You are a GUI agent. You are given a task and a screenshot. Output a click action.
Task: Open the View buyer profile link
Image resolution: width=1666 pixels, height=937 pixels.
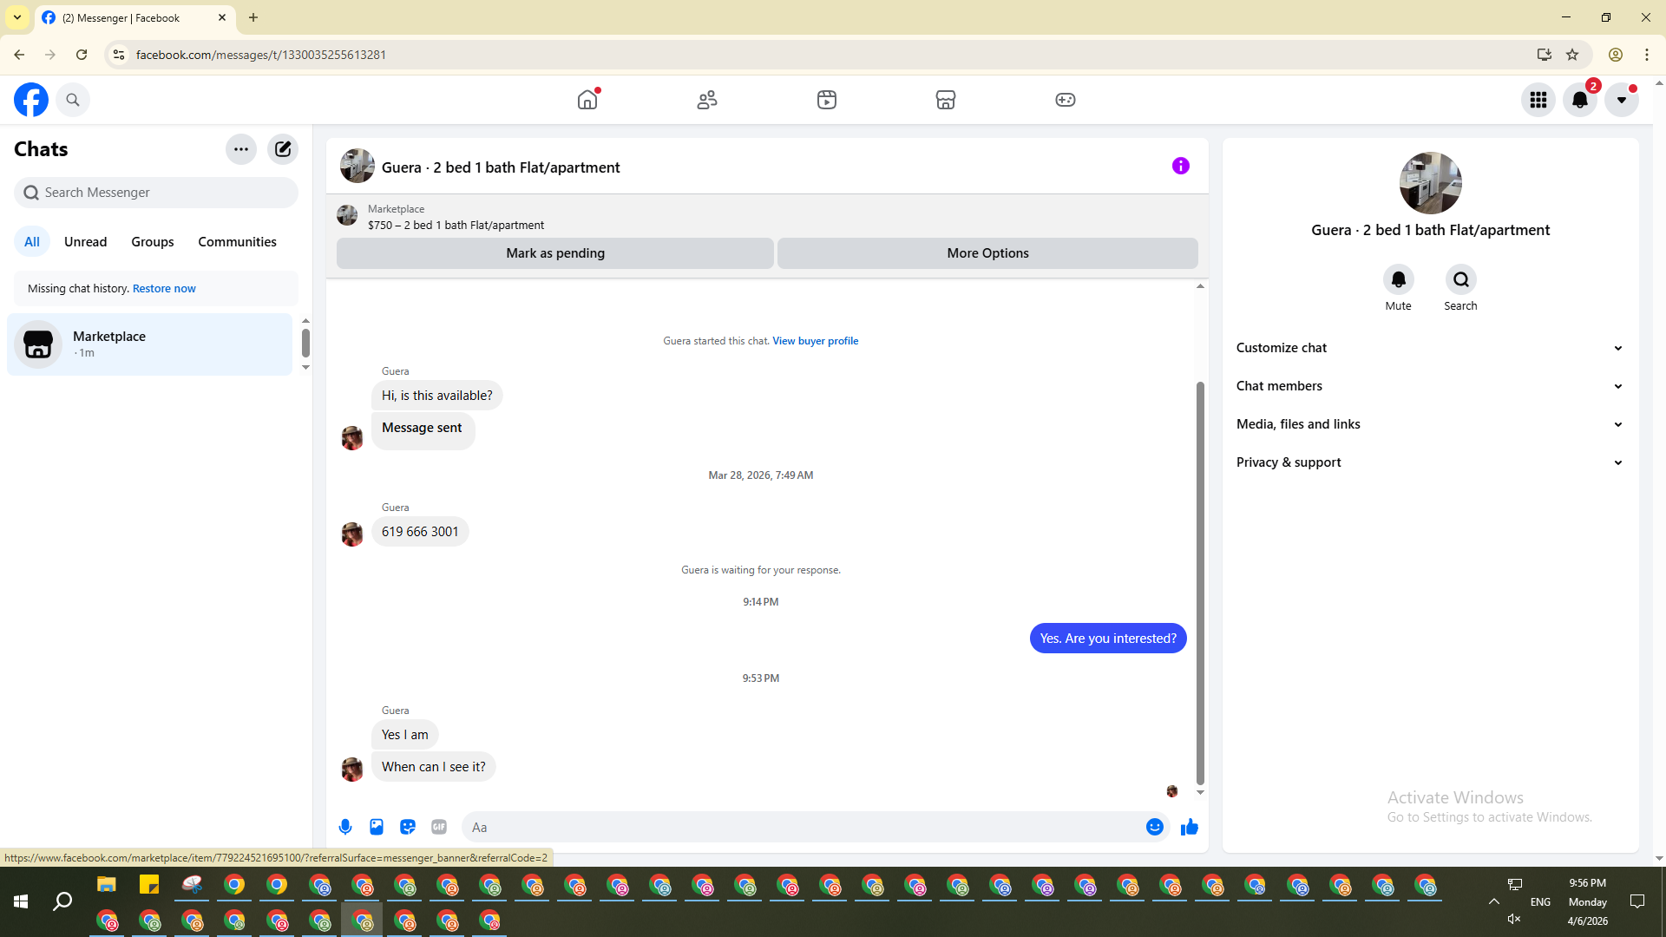[816, 341]
